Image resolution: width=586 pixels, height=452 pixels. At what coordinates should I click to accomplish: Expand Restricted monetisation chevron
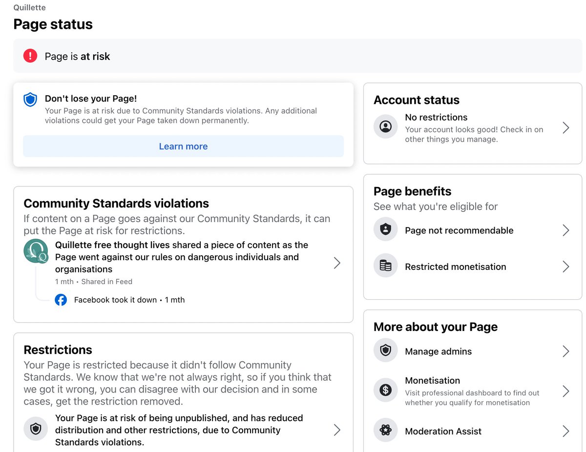pyautogui.click(x=566, y=267)
